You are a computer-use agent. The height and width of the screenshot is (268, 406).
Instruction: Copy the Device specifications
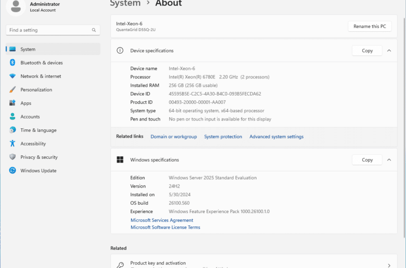pos(367,51)
